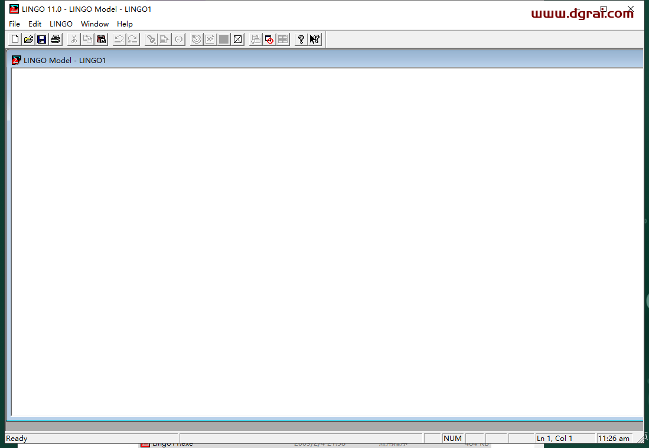
Task: Open the Edit menu
Action: pyautogui.click(x=35, y=24)
